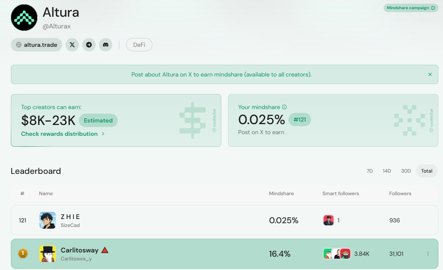Switch leaderboard to 14D tab

[387, 171]
